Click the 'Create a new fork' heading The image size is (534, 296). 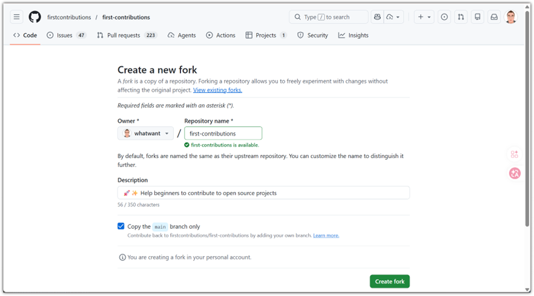(x=157, y=70)
